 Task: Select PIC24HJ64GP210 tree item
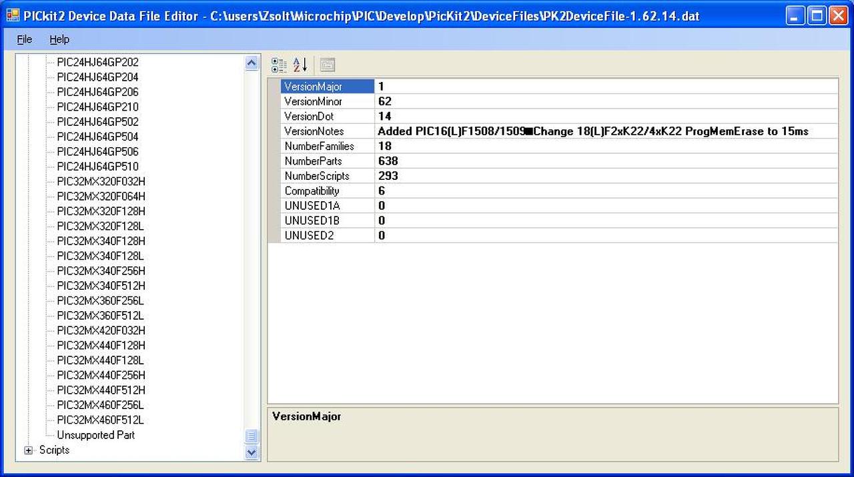pos(97,107)
